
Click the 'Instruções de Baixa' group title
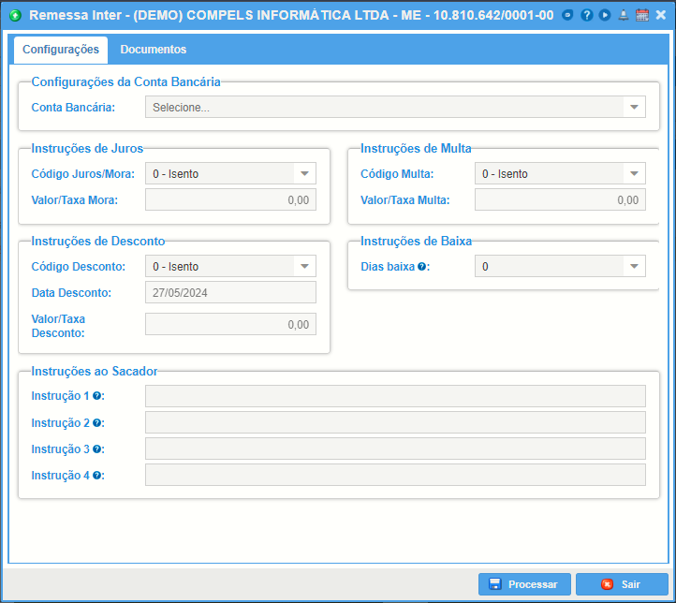tap(416, 241)
